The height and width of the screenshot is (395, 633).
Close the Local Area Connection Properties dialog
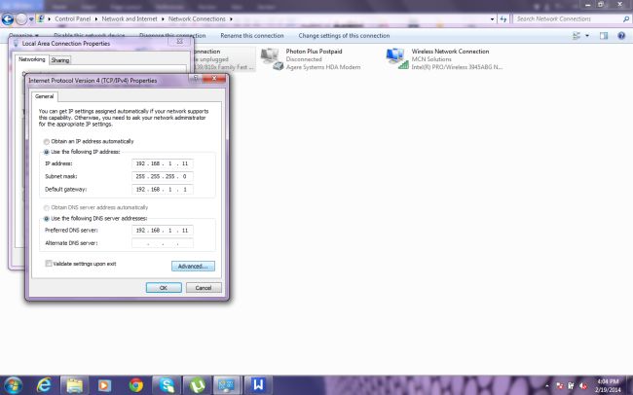(179, 41)
